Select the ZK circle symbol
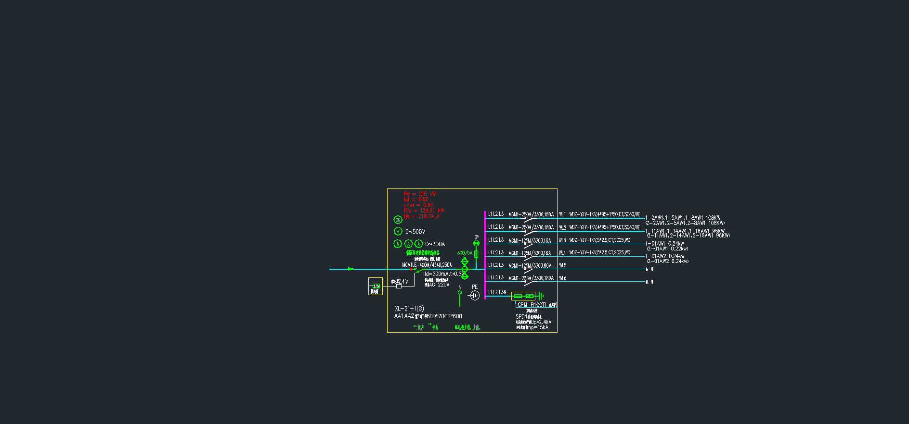Image resolution: width=909 pixels, height=424 pixels. [x=398, y=220]
